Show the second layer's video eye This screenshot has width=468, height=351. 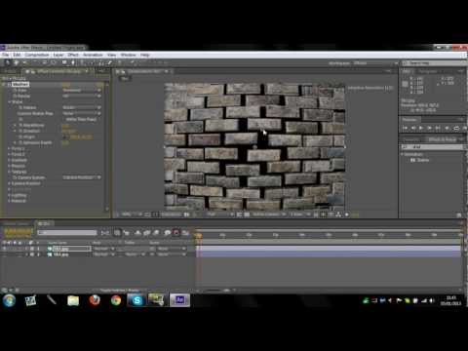click(x=4, y=254)
